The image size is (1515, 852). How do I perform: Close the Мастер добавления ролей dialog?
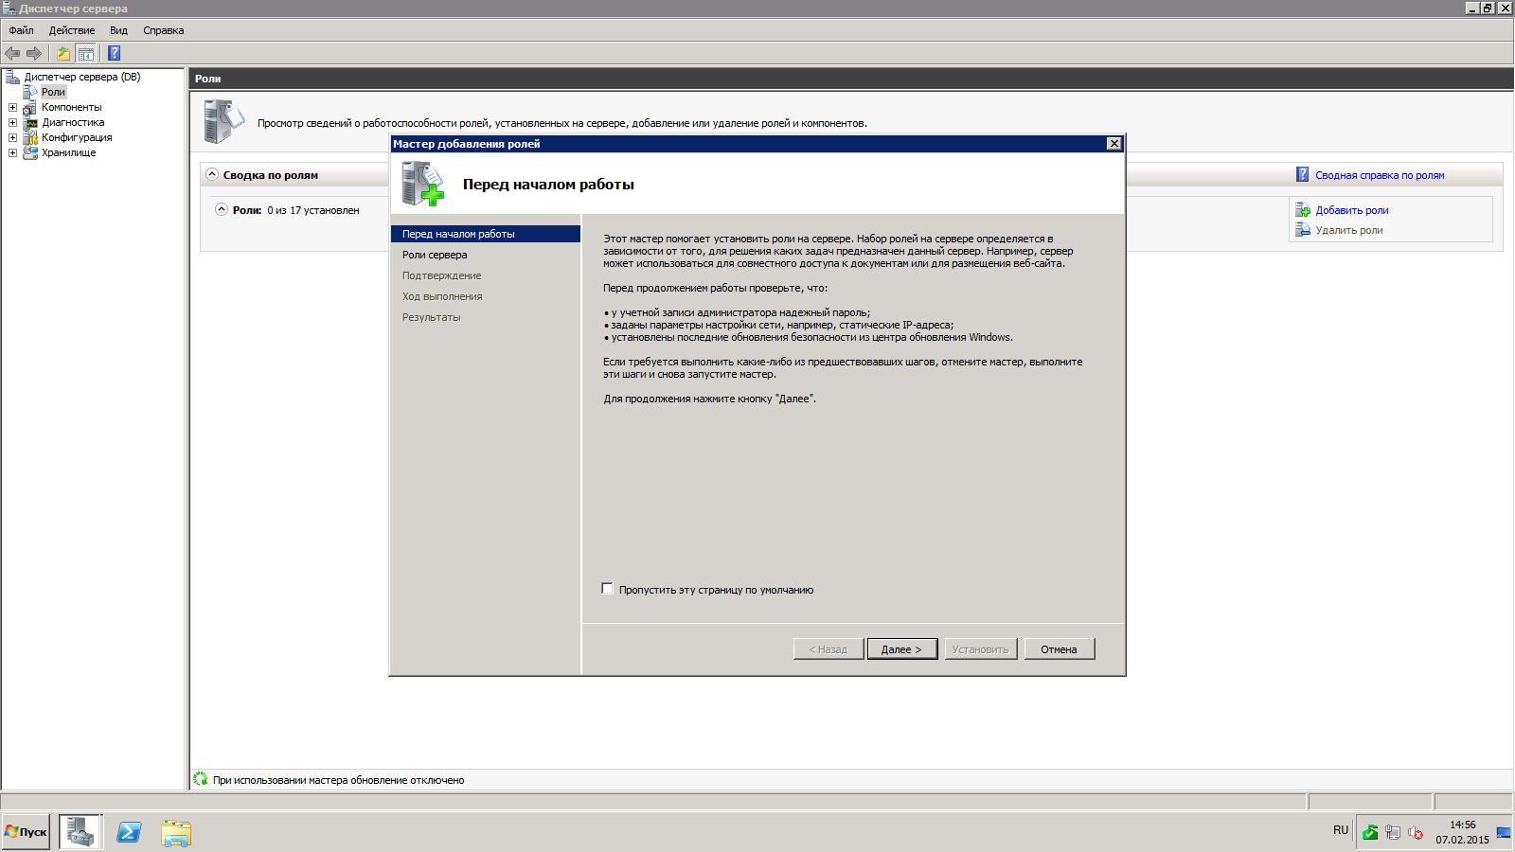(1114, 144)
